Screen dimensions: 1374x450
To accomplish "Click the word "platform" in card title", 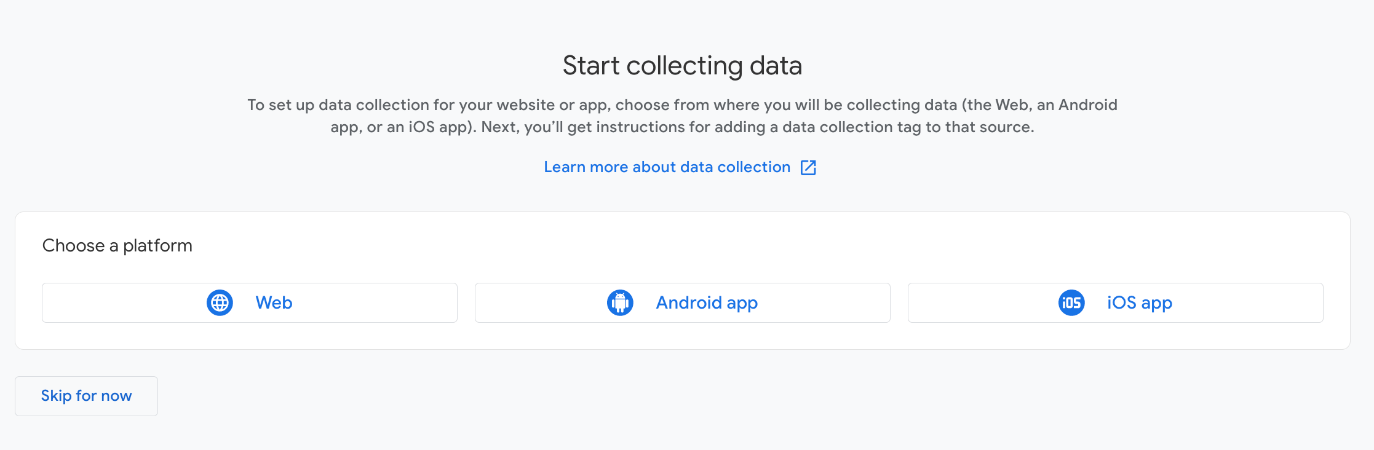I will point(157,246).
